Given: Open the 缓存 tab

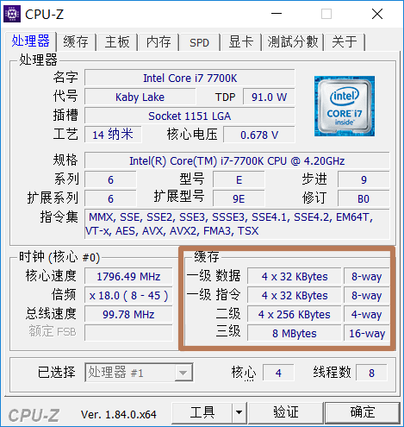Looking at the screenshot, I should pyautogui.click(x=76, y=42).
